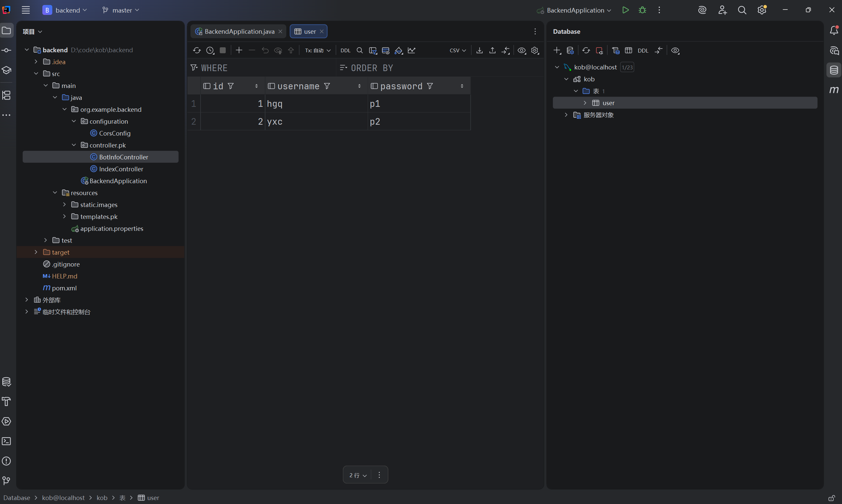Viewport: 842px width, 504px height.
Task: Click the 2 行 row count button
Action: (357, 475)
